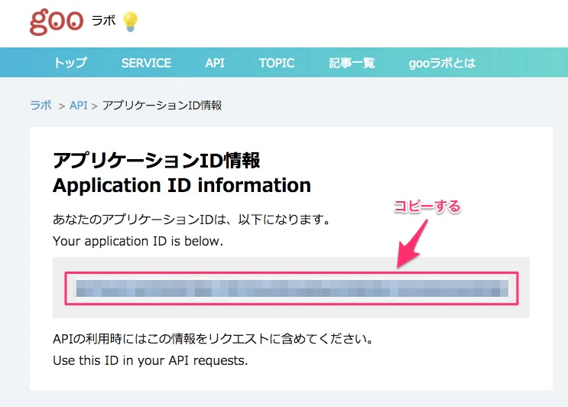Click the heading アプリケーションID情報

click(156, 160)
